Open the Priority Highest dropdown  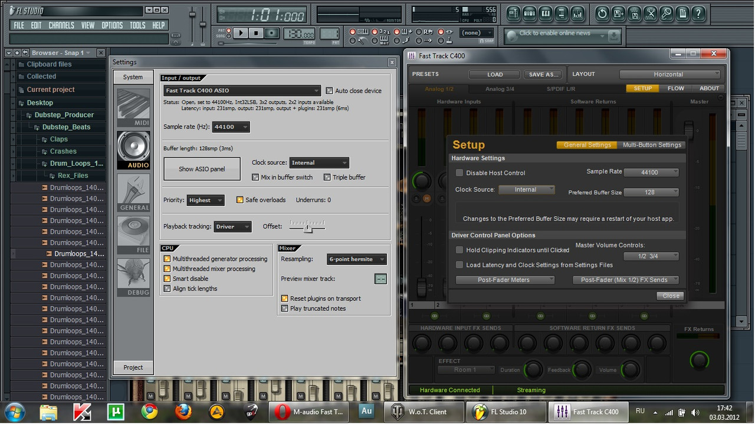click(x=205, y=200)
